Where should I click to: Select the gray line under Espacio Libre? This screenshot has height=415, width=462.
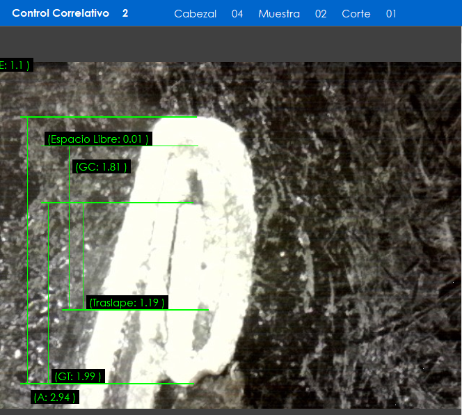174,146
